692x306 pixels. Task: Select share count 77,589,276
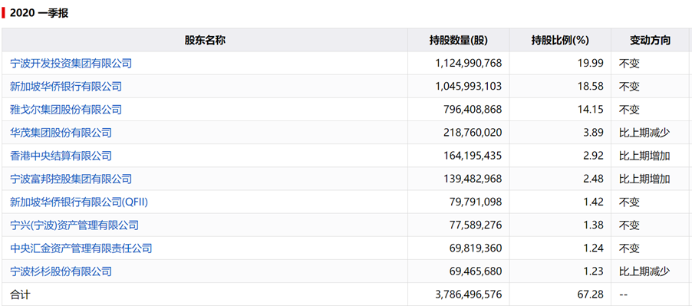[x=476, y=225]
